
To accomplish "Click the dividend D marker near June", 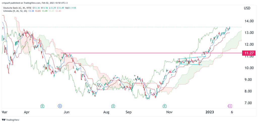I will (x=60, y=106).
